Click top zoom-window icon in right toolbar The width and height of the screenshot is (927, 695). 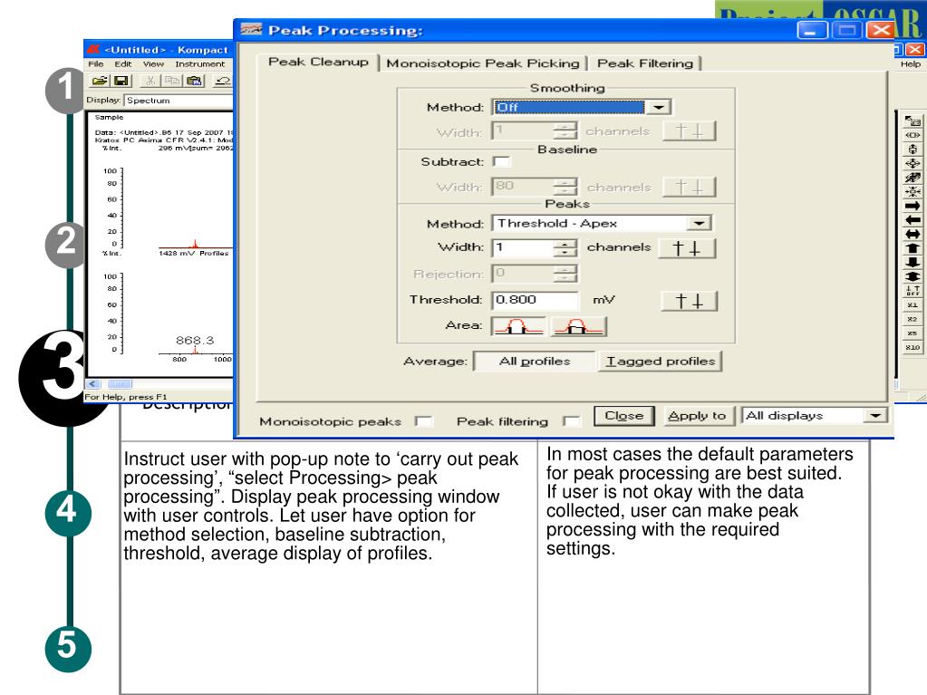coord(913,121)
